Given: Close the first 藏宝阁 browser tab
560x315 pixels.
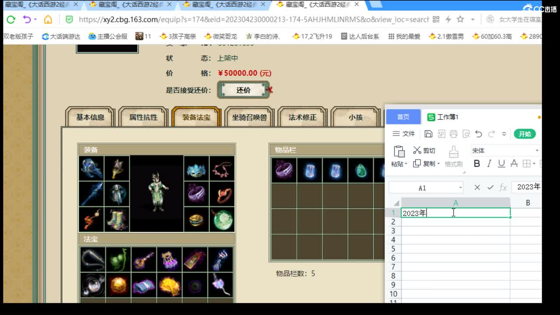Looking at the screenshot, I should point(76,4).
